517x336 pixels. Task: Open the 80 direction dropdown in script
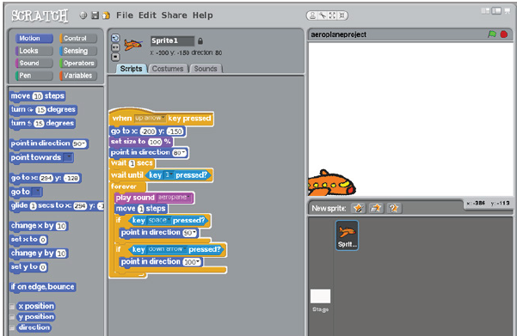(180, 153)
